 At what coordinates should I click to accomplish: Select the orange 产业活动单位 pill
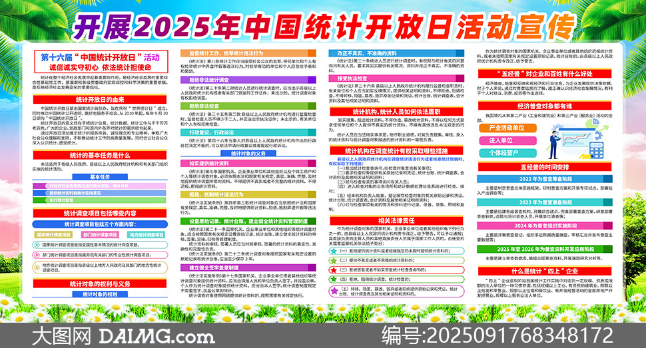[x=507, y=128]
